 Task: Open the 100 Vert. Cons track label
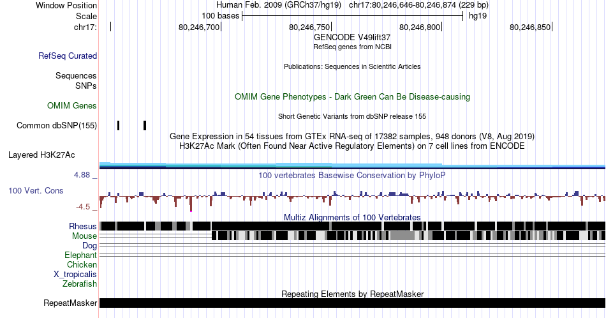point(36,190)
